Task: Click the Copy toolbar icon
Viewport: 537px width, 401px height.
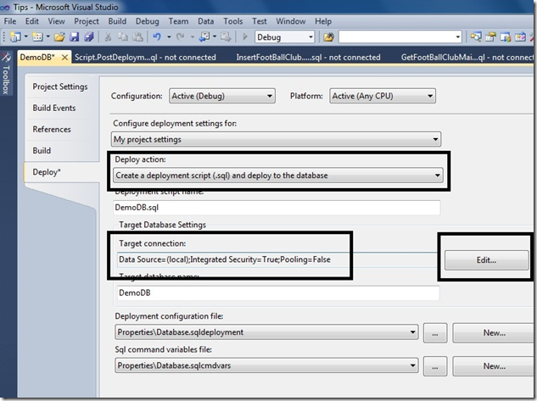Action: 123,36
